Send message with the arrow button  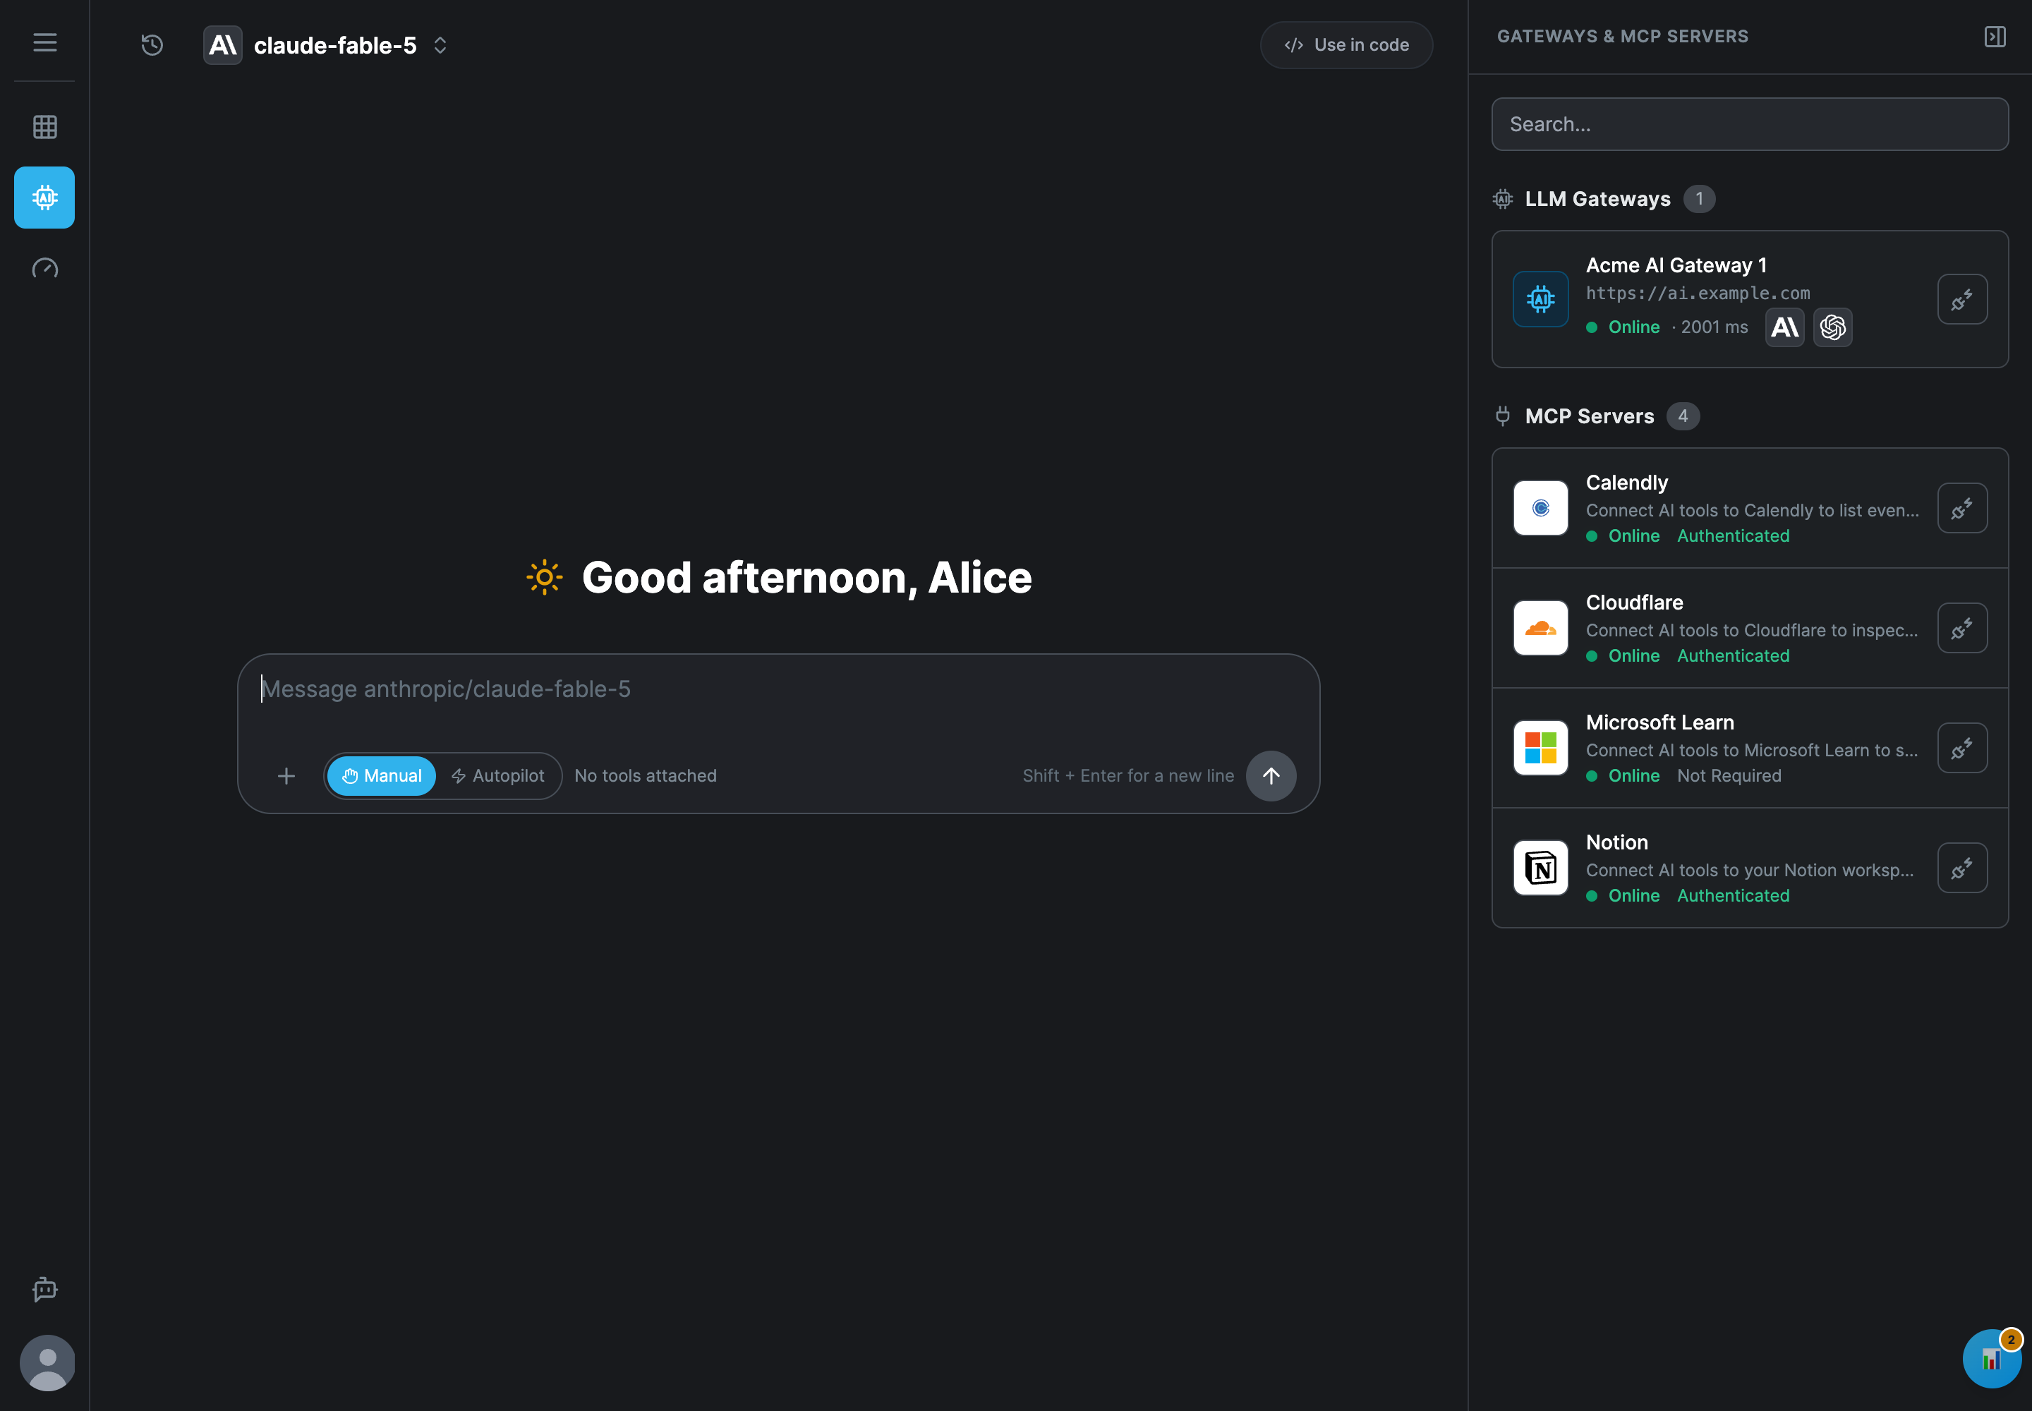pos(1271,775)
